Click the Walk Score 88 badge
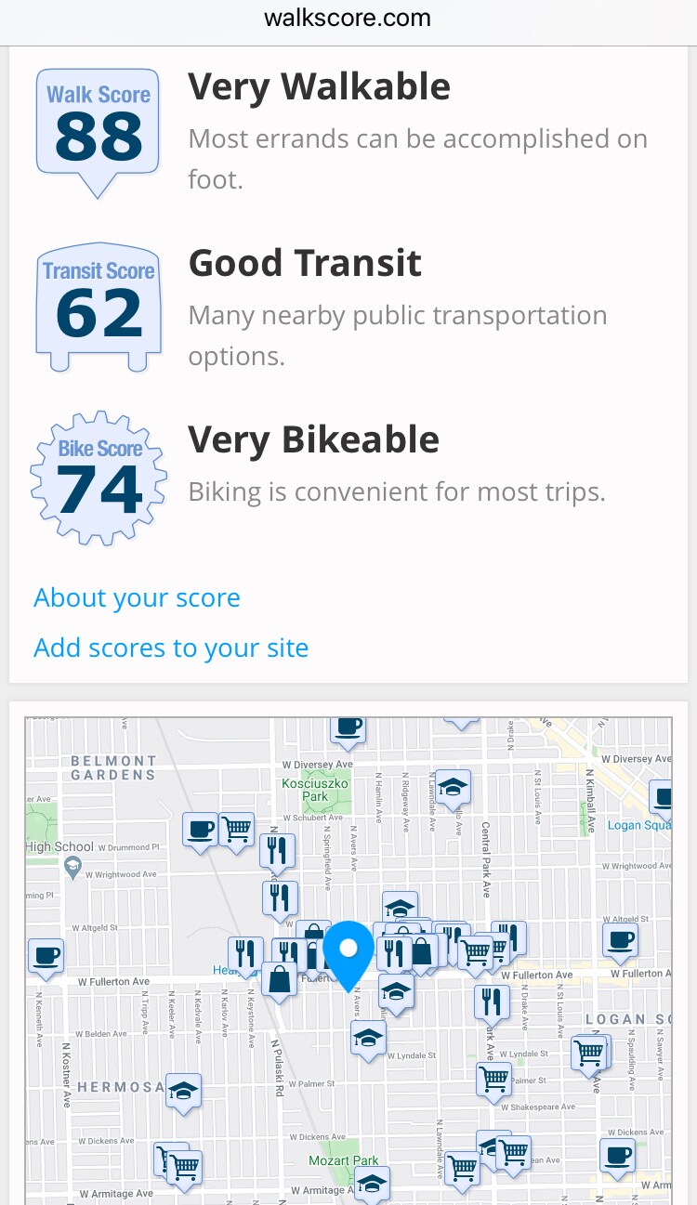The width and height of the screenshot is (697, 1205). (98, 130)
